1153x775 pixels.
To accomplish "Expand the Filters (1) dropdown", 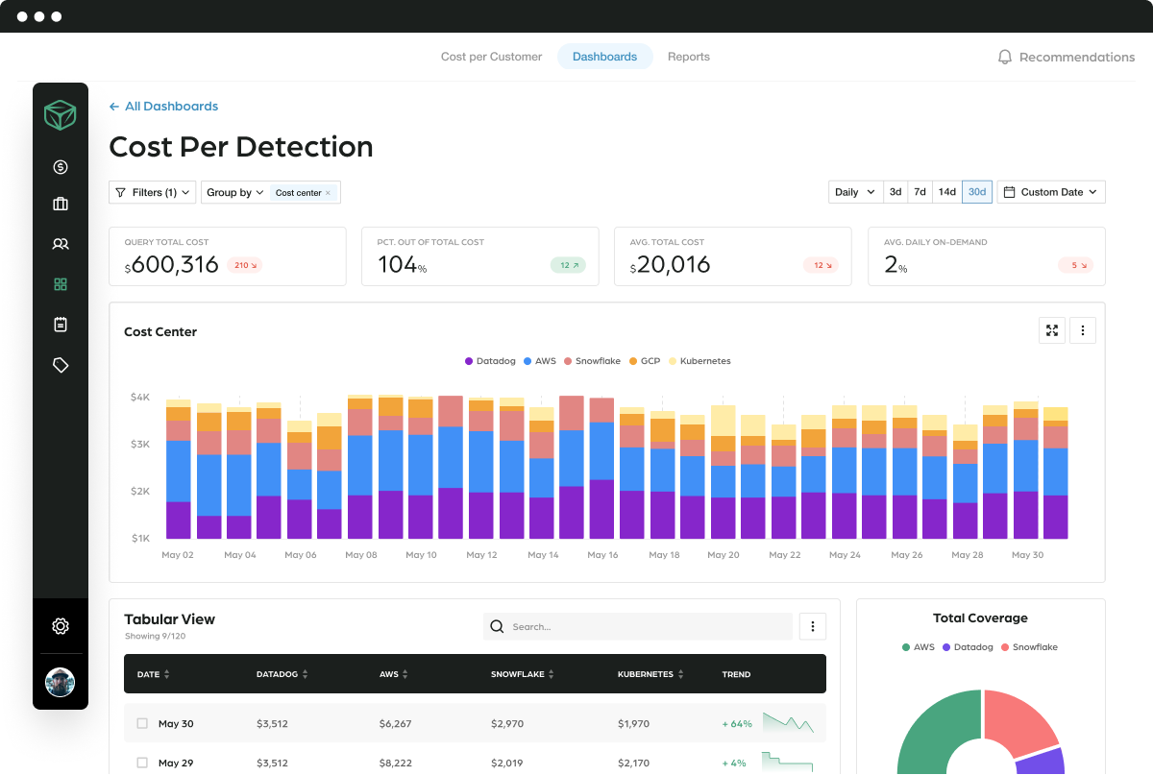I will (x=152, y=192).
